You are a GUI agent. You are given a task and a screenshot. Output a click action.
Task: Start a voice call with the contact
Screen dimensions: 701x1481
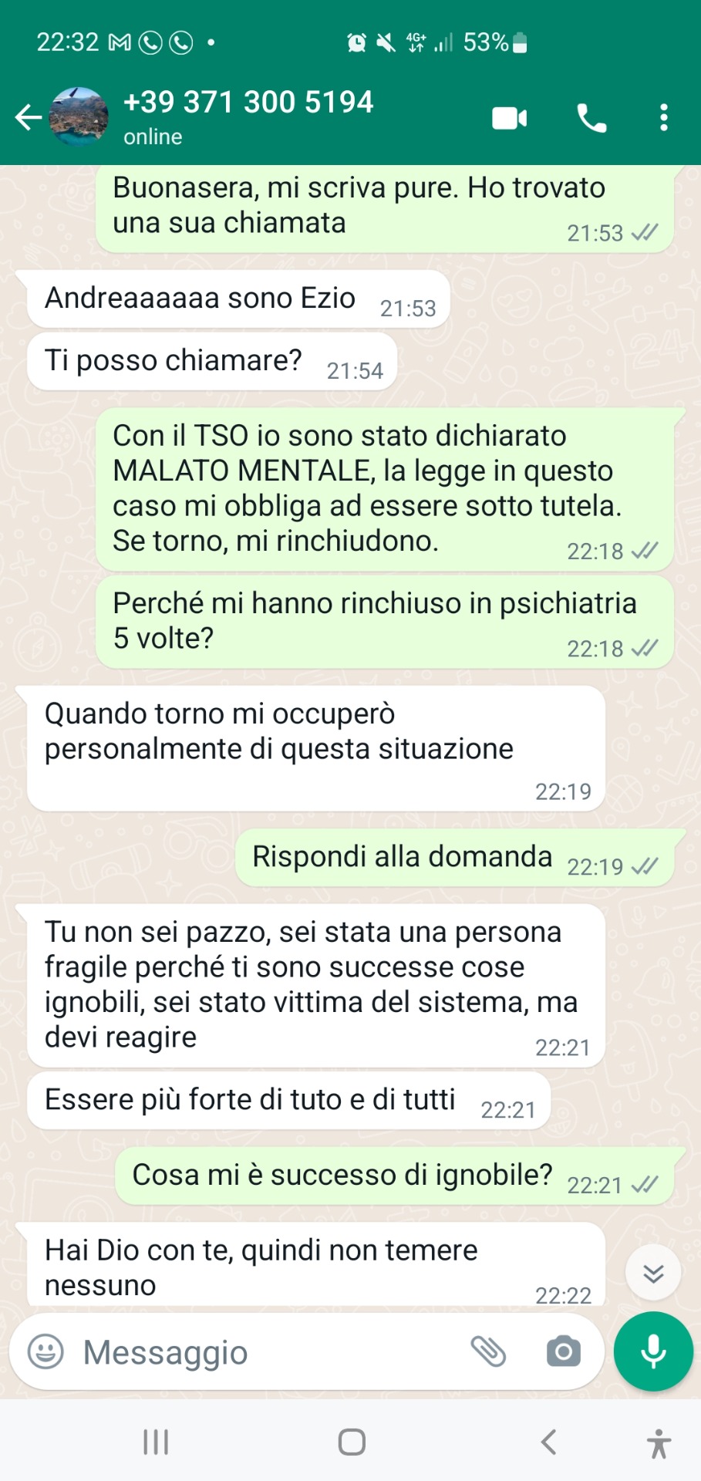(591, 118)
